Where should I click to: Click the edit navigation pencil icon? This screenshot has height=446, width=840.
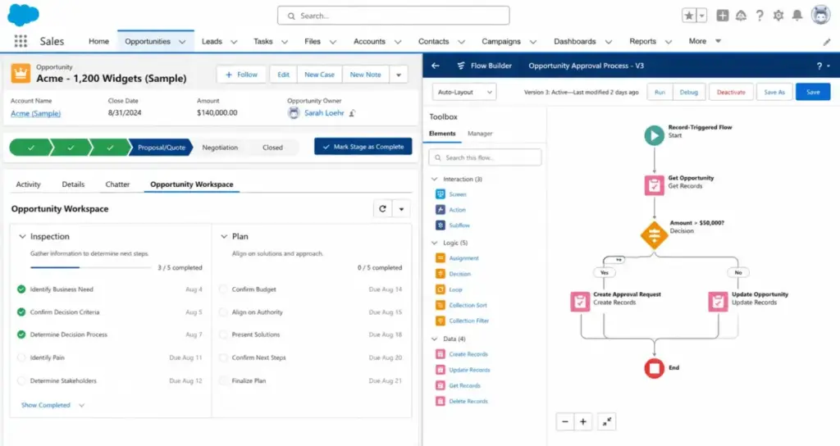tap(827, 42)
